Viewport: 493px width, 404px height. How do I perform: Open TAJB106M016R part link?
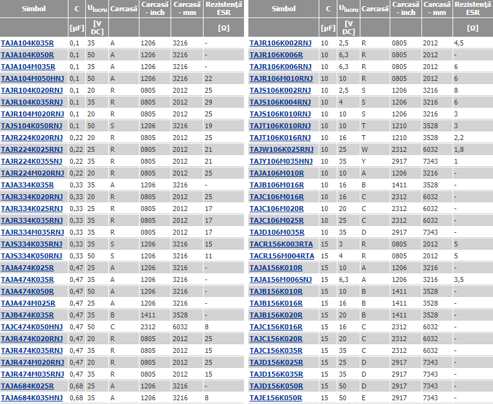pos(276,185)
